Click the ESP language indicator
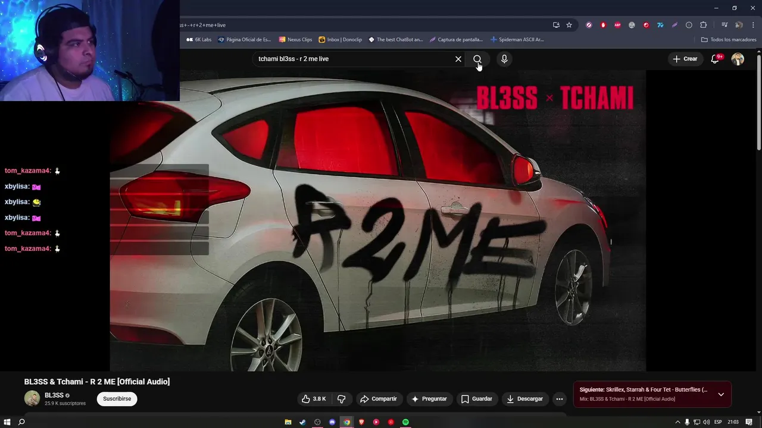The image size is (762, 428). click(x=718, y=422)
